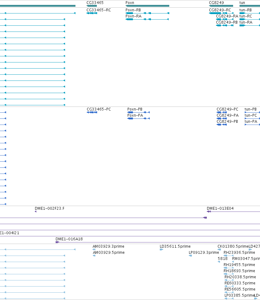Click the CG8249-RB transcript label

[227, 22]
